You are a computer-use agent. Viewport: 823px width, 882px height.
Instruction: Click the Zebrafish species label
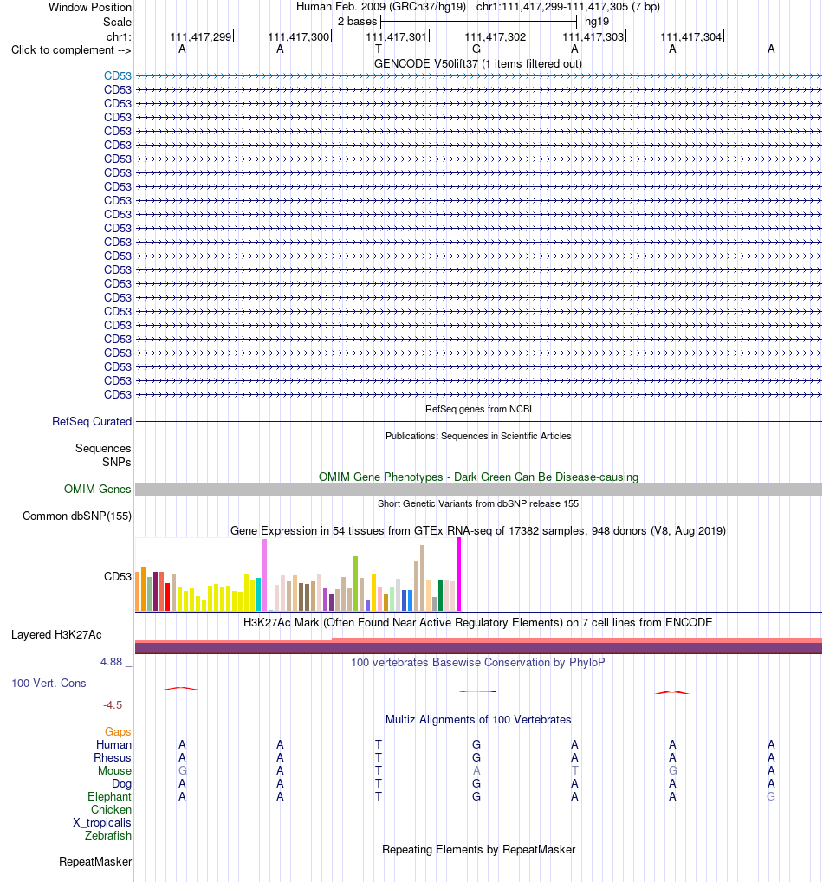tap(108, 835)
